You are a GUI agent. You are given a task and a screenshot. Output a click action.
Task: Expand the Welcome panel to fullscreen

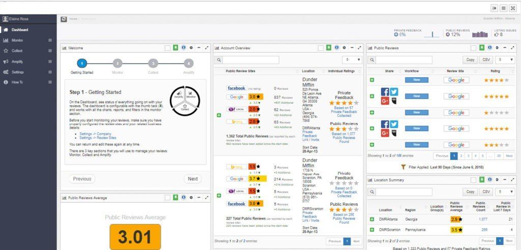[207, 48]
